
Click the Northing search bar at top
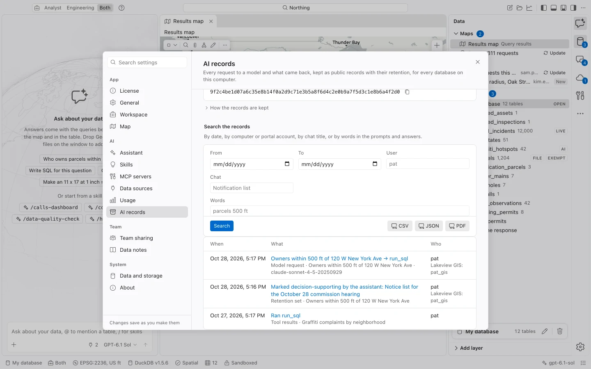(x=295, y=8)
